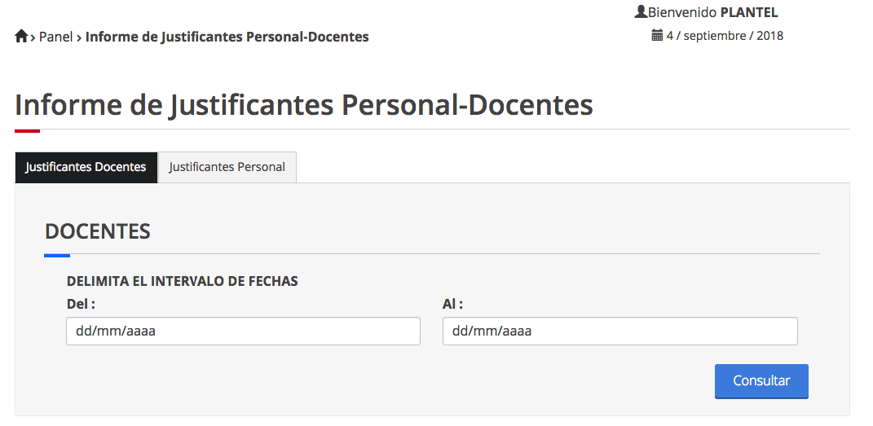This screenshot has width=873, height=426.
Task: Open the Panel breadcrumb link
Action: (56, 37)
